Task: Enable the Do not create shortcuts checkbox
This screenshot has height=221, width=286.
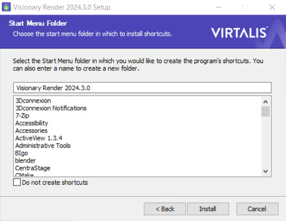Action: (17, 182)
